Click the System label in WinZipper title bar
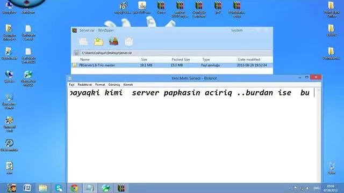Screen dimensions: 344x193 click(236, 30)
